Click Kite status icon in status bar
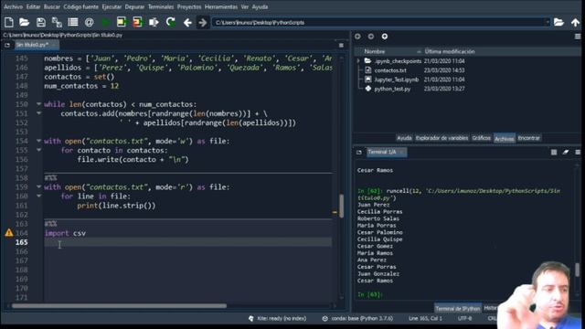Image resolution: width=585 pixels, height=329 pixels. [251, 319]
